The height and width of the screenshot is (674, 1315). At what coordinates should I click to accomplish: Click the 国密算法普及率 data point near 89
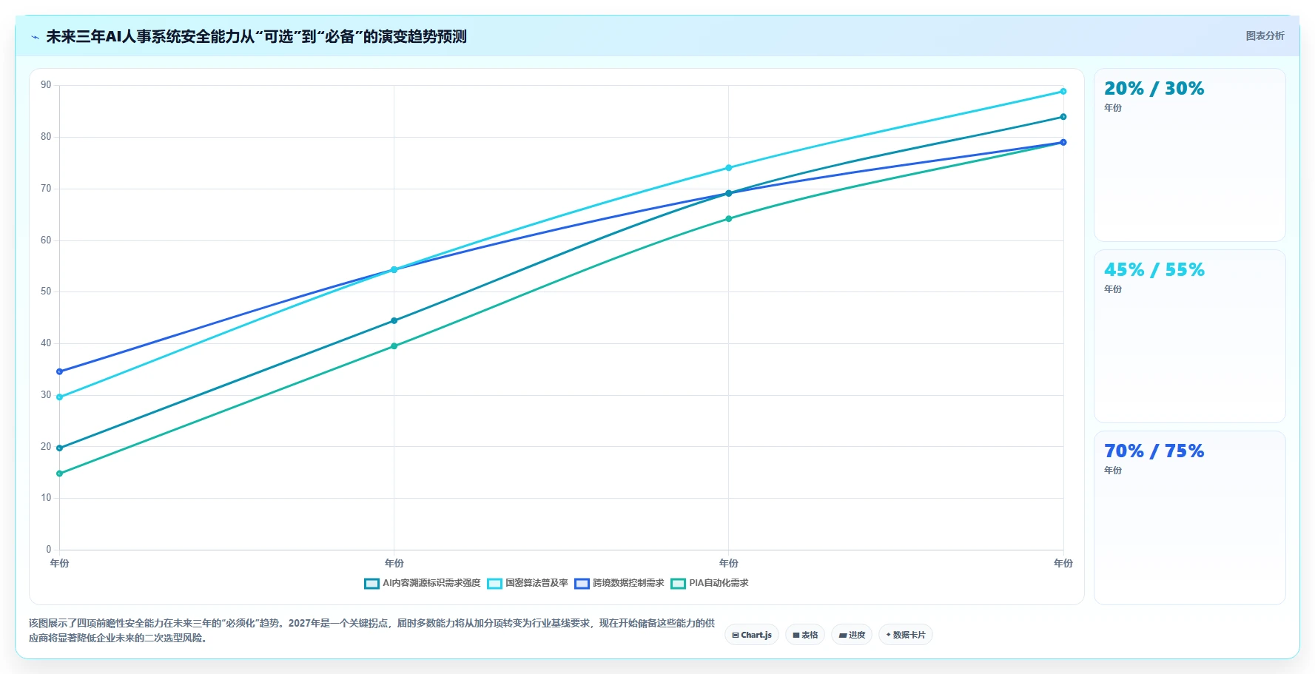pyautogui.click(x=1063, y=92)
